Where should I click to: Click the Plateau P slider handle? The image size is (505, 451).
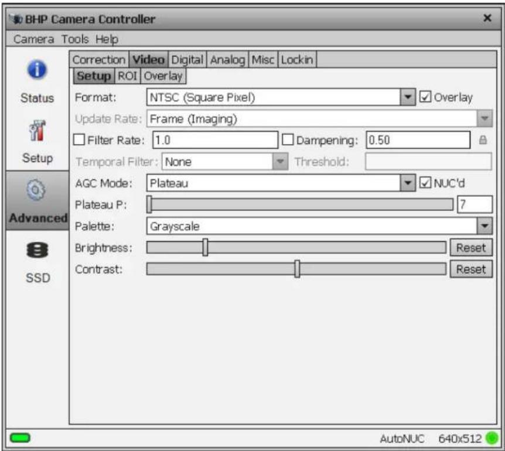(149, 204)
